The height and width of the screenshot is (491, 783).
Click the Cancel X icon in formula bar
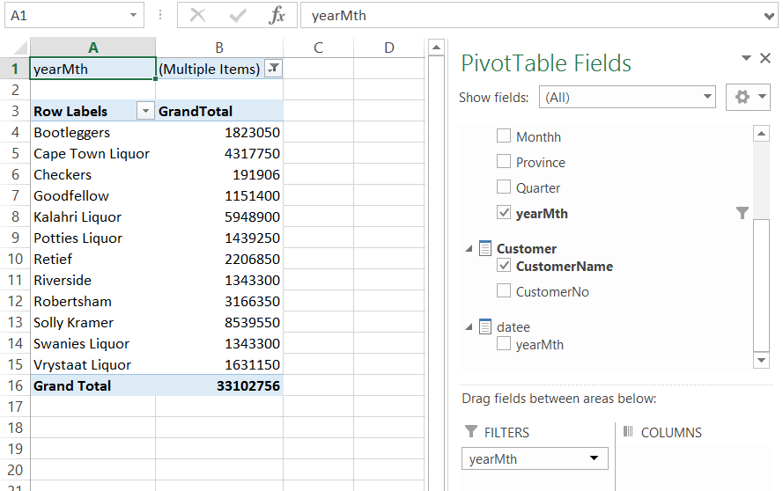coord(198,16)
